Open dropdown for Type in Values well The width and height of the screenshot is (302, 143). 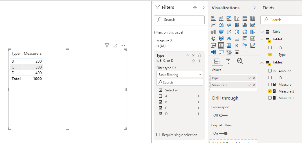point(249,78)
